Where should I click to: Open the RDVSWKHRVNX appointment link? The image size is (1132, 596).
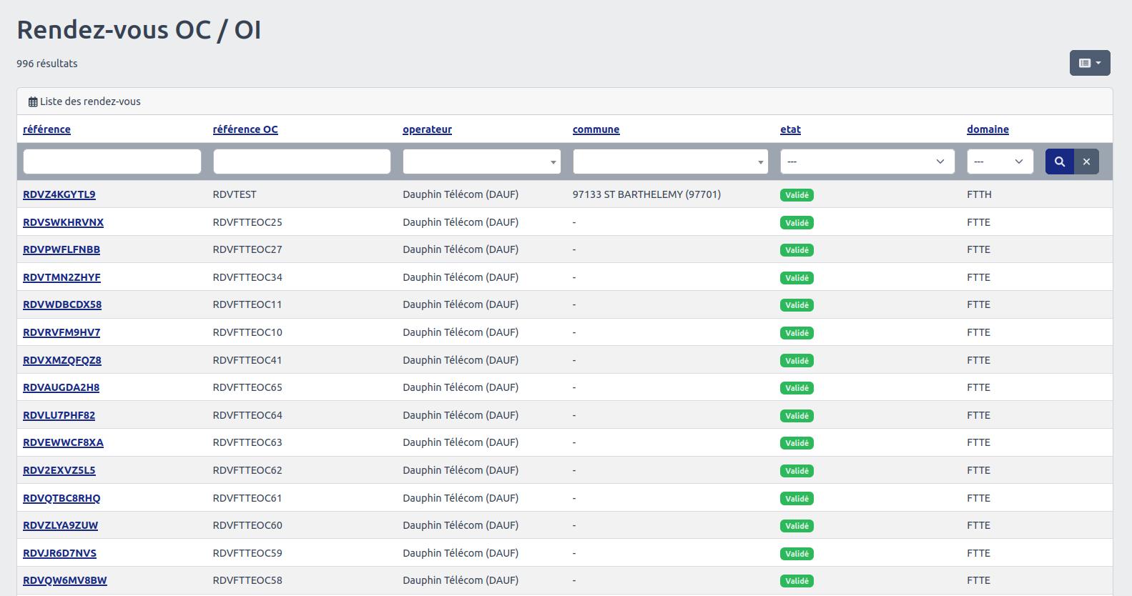[63, 222]
